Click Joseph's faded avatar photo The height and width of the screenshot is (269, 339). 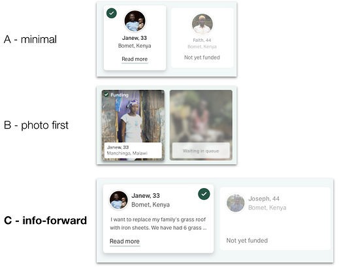pos(236,202)
